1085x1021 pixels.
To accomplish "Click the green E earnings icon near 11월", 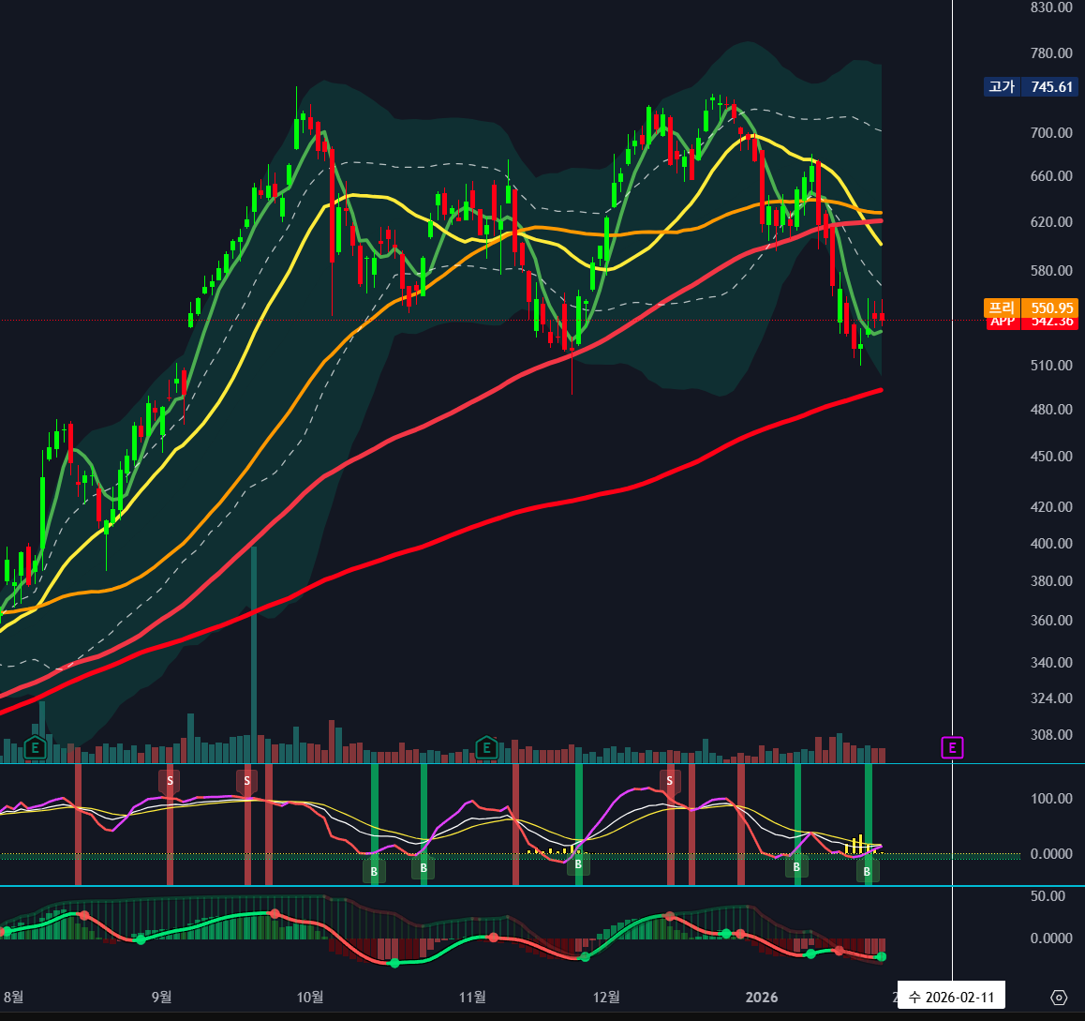I will (485, 747).
